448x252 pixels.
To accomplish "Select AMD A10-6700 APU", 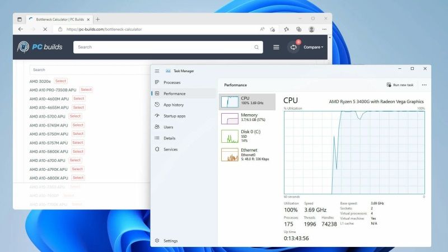I will [75, 160].
